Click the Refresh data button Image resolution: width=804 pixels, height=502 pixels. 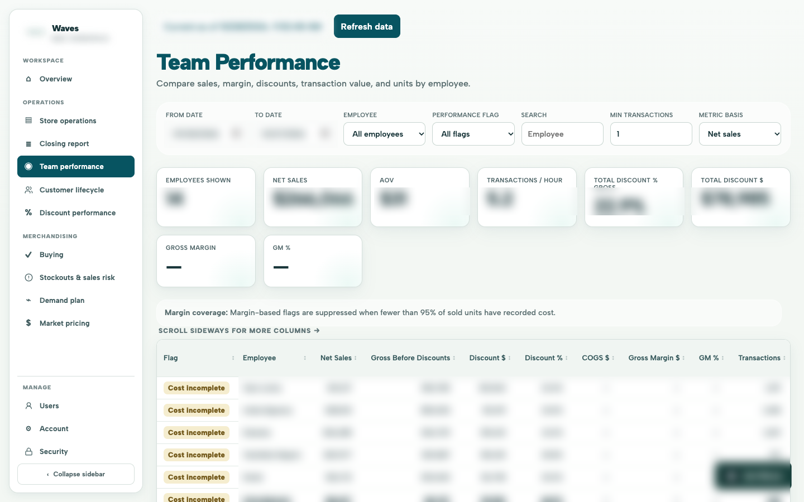click(367, 26)
